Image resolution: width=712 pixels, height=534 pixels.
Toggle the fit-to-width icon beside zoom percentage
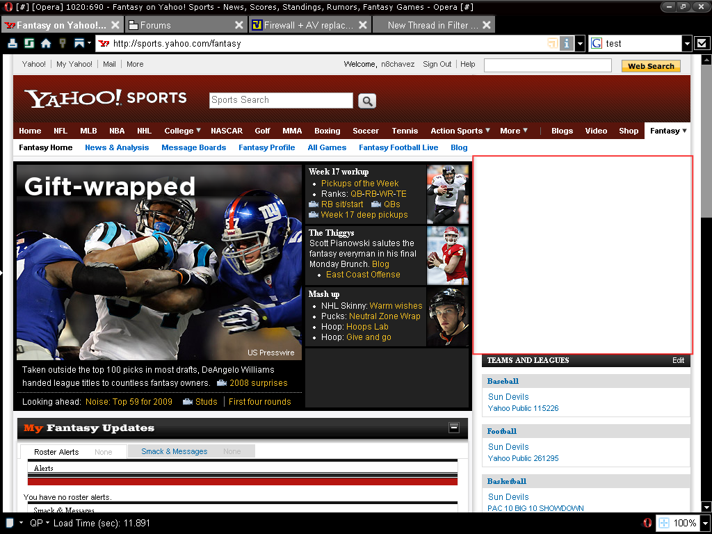coord(664,523)
